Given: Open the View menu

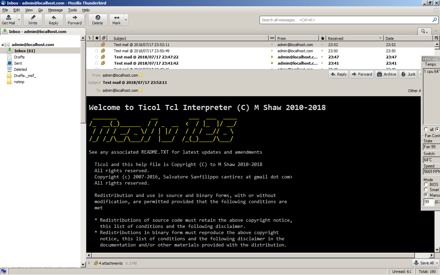Looking at the screenshot, I should [29, 10].
